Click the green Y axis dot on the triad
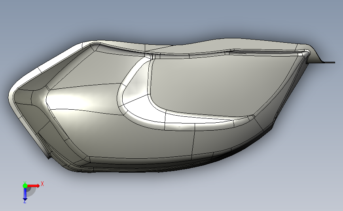Screen dimensions: 343x211 [25, 186]
